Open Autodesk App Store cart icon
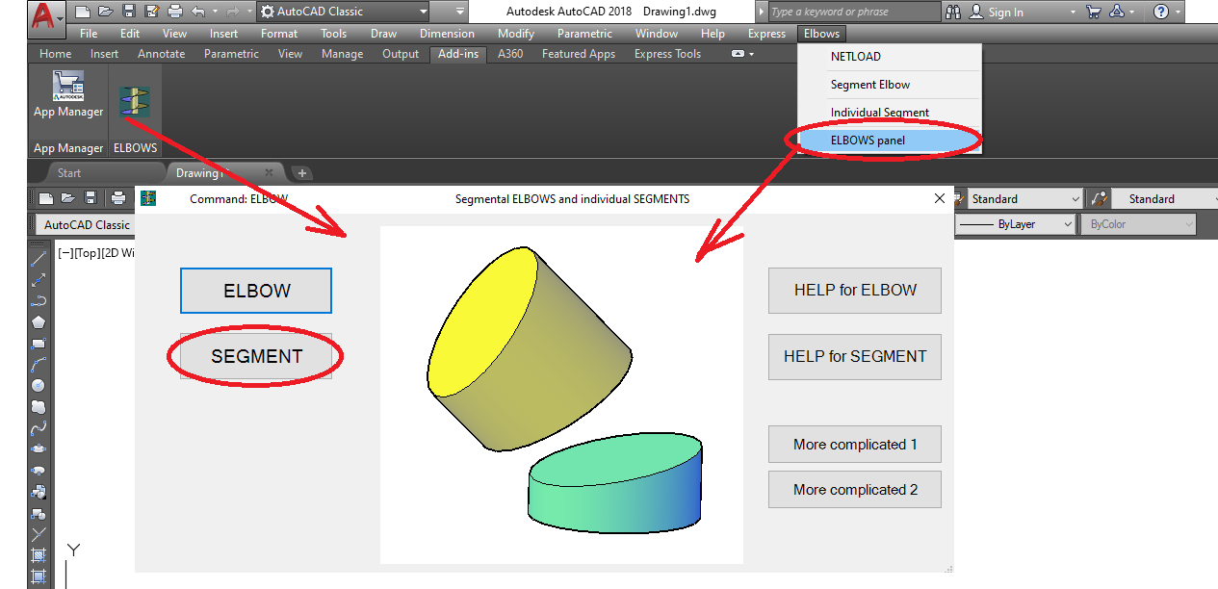The image size is (1218, 589). pos(1093,12)
